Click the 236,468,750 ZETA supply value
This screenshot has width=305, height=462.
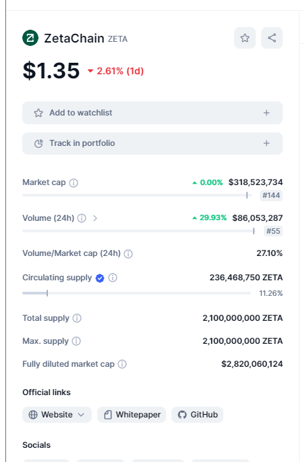[246, 278]
